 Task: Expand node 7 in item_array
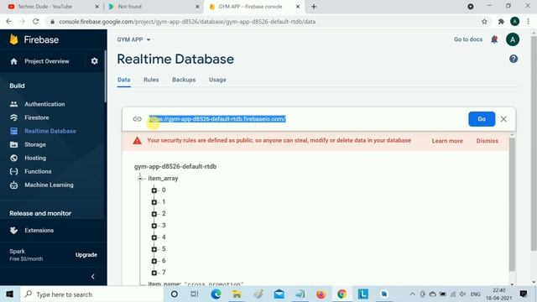coord(154,273)
